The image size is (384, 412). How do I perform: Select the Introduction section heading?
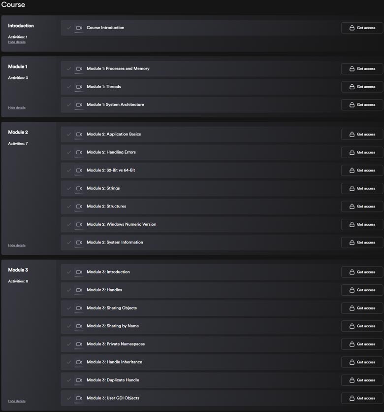coord(21,26)
